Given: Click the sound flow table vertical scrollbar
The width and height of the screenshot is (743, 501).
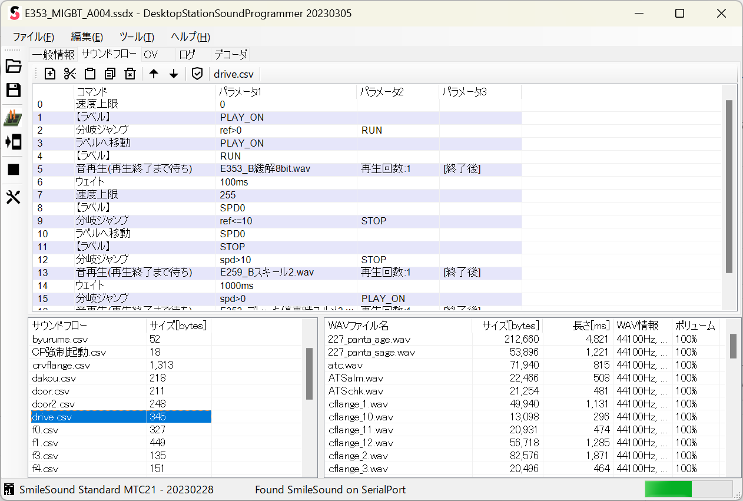Looking at the screenshot, I should pyautogui.click(x=729, y=187).
